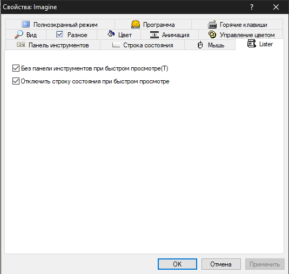Click the paint bucket icon of Цвет tab

click(x=111, y=33)
